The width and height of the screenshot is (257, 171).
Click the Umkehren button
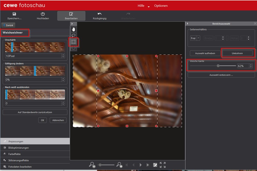(x=238, y=53)
